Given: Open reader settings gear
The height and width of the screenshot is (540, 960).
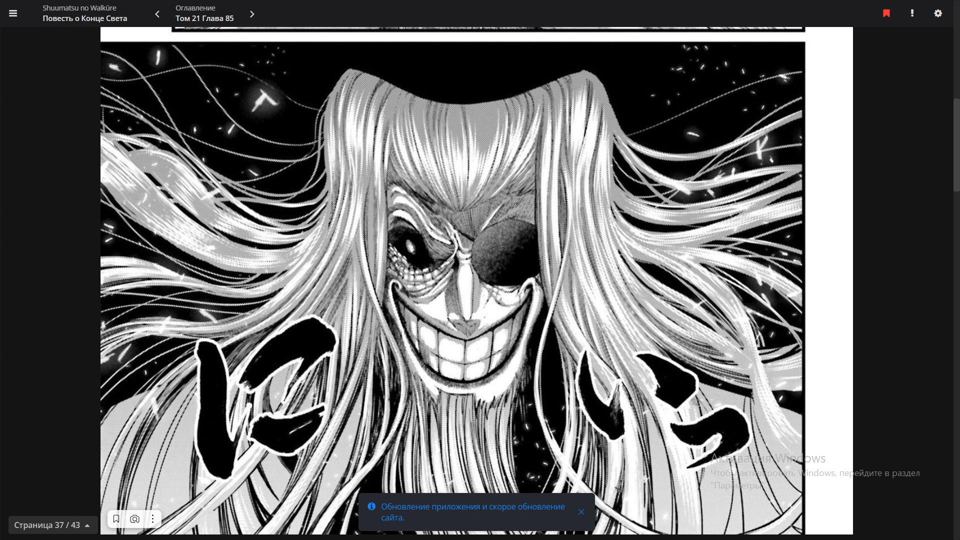Looking at the screenshot, I should click(938, 13).
